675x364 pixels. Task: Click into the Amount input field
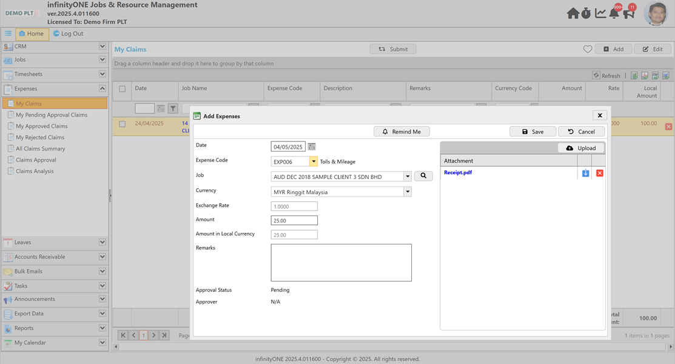(294, 220)
